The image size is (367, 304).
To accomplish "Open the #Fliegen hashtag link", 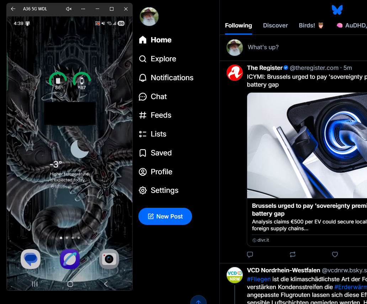I will pyautogui.click(x=259, y=279).
